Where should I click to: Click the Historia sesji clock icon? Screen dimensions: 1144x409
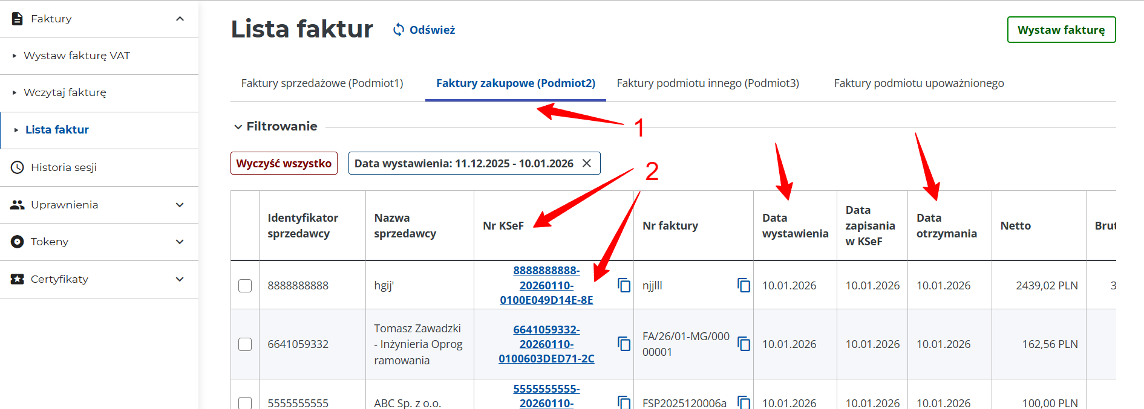pos(18,167)
